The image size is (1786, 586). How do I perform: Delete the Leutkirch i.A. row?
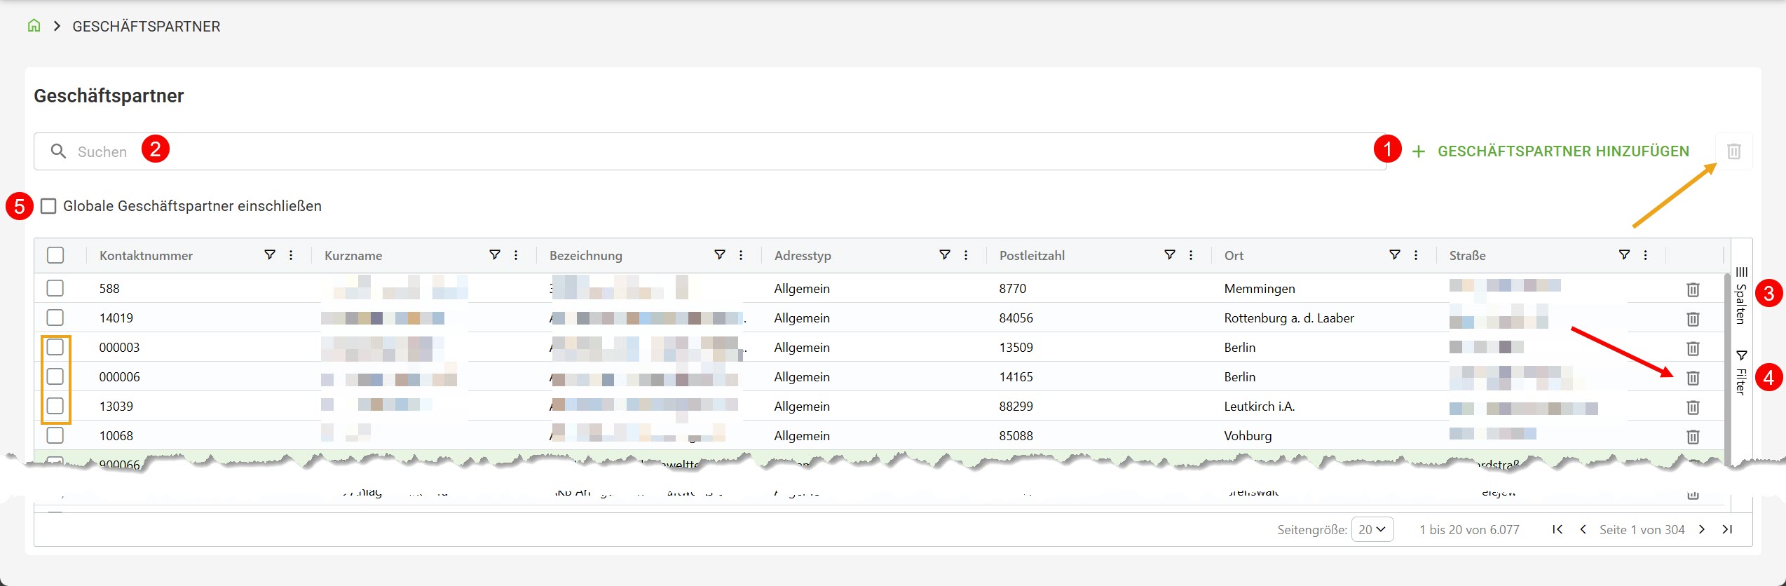tap(1692, 407)
